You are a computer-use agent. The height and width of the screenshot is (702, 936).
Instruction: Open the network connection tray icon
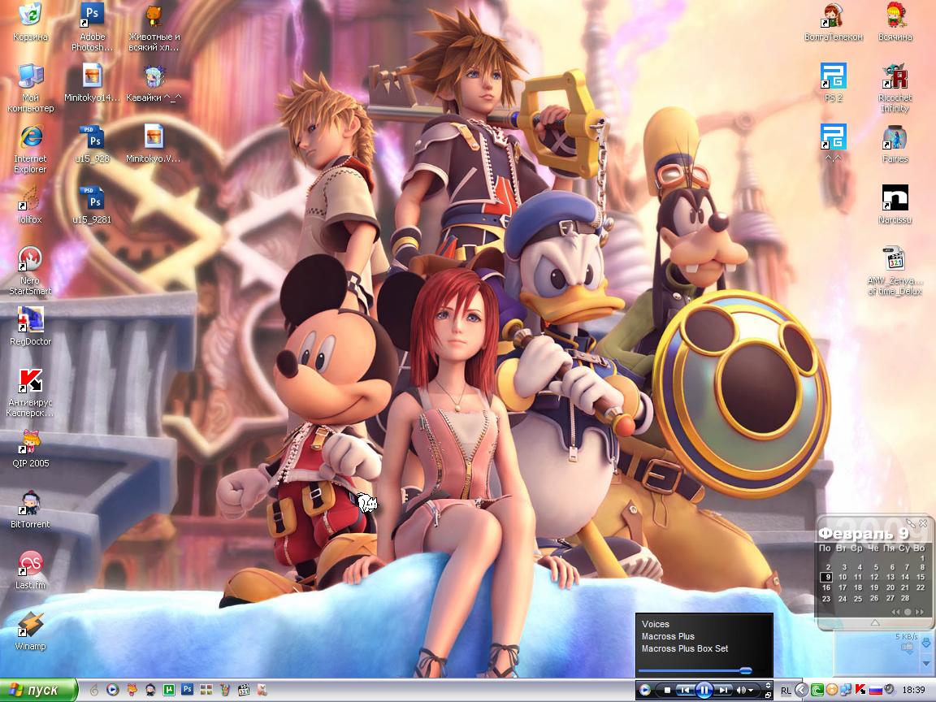(x=846, y=690)
